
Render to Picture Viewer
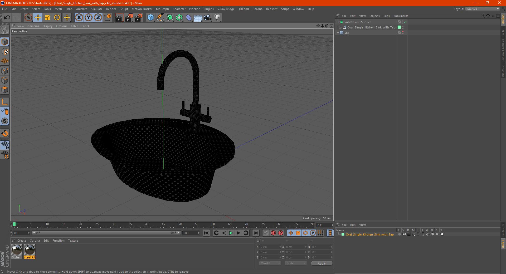129,18
